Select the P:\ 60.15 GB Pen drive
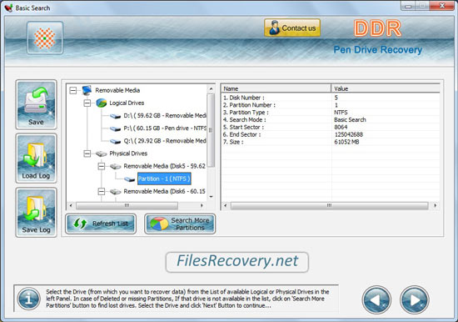This screenshot has height=322, width=458. coord(165,128)
